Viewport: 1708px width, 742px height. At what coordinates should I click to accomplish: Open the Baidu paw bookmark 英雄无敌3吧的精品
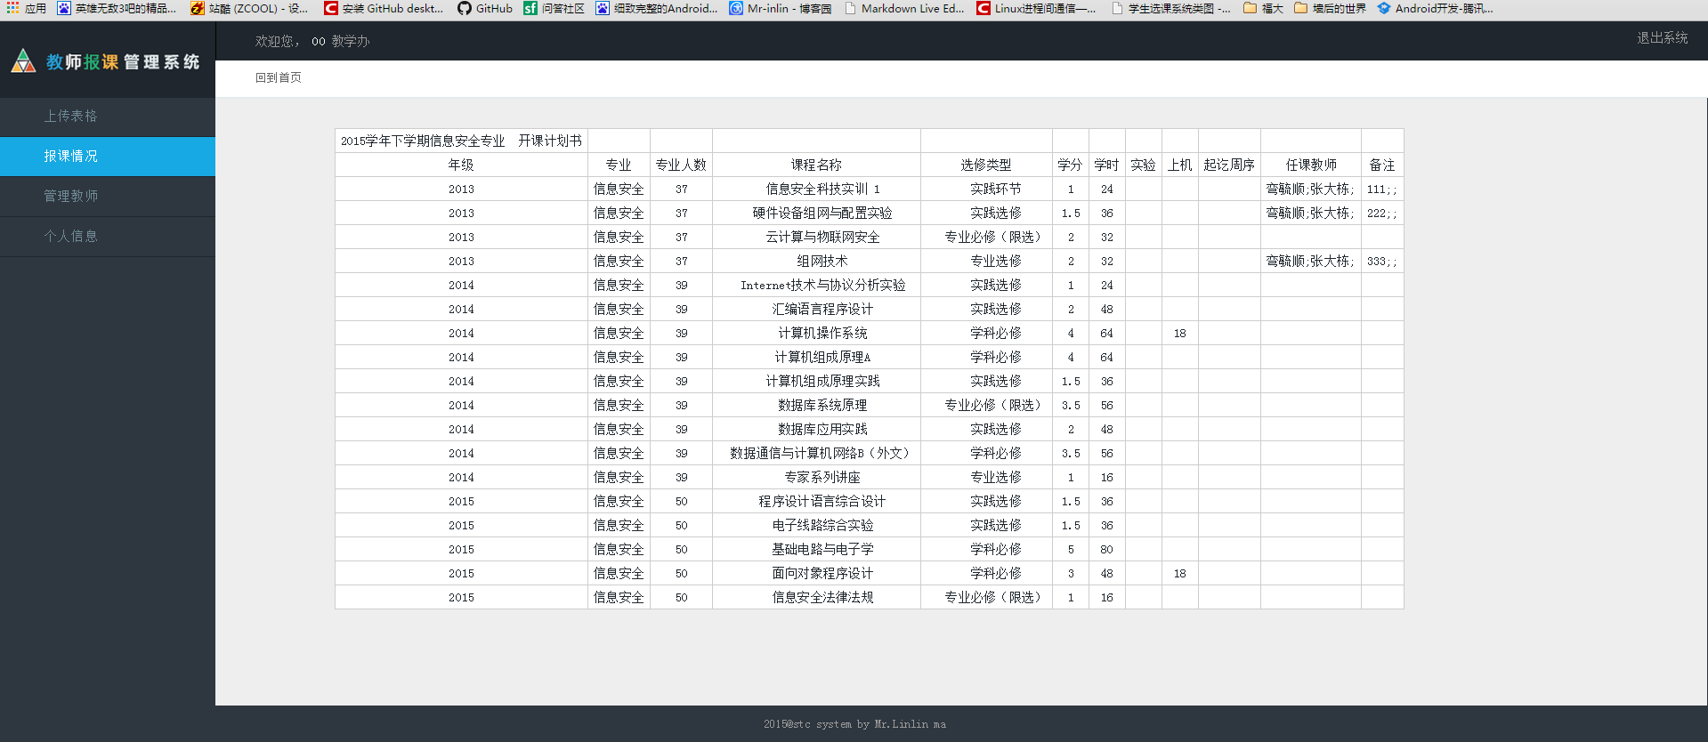pos(117,8)
